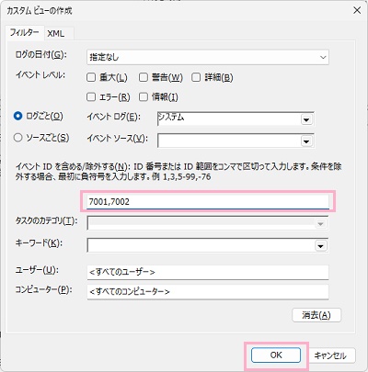Click the コンピューター input field
Viewport: 368px width, 372px height.
click(208, 291)
